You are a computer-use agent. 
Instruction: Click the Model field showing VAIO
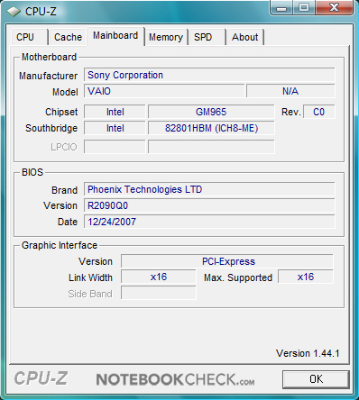[164, 91]
